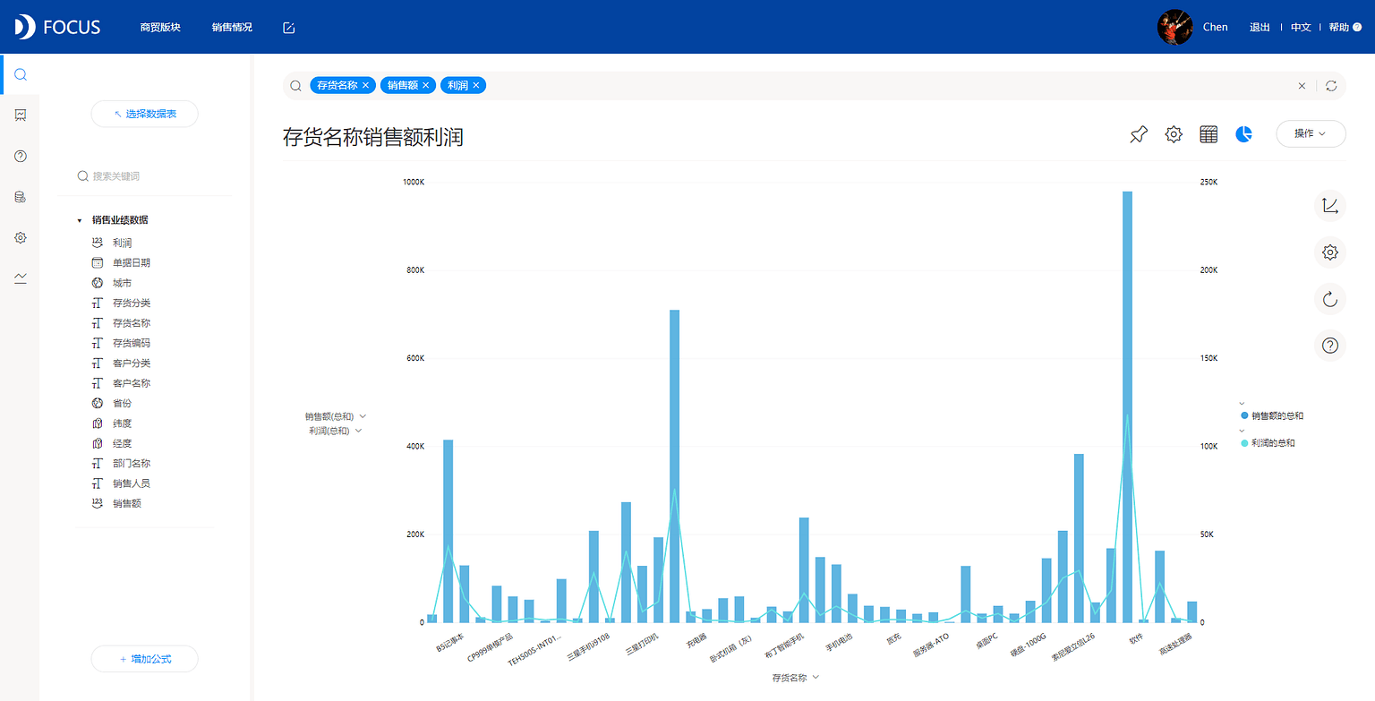Viewport: 1375px width, 701px height.
Task: Open the pinboard icon in the sidebar
Action: (x=20, y=115)
